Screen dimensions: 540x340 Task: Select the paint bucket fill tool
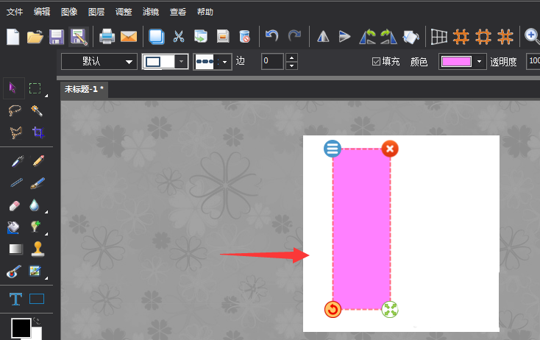(x=13, y=227)
